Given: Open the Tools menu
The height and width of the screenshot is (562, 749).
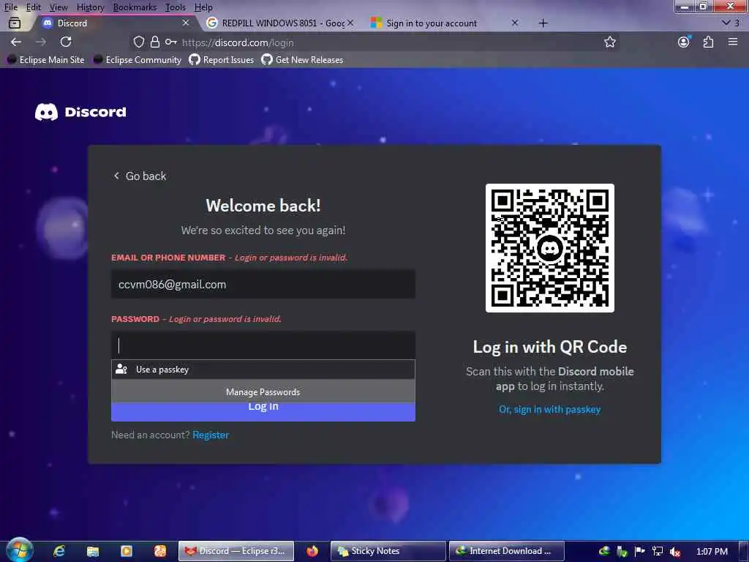Looking at the screenshot, I should [x=175, y=7].
